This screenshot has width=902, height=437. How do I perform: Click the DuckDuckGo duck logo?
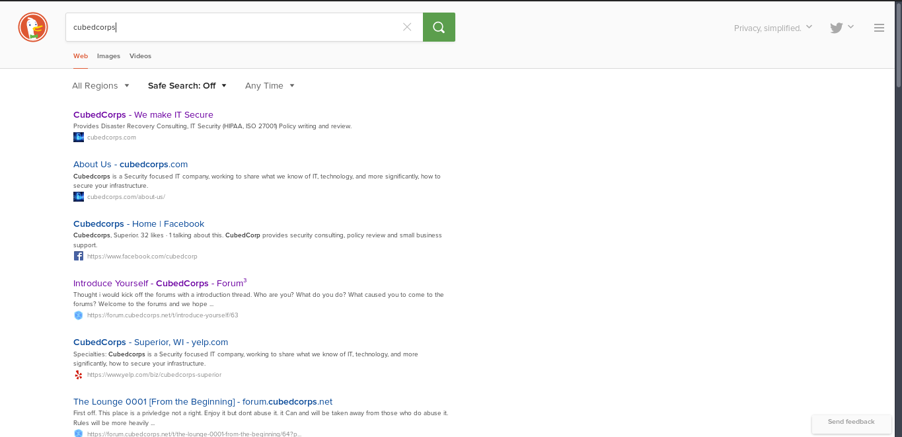[x=33, y=27]
